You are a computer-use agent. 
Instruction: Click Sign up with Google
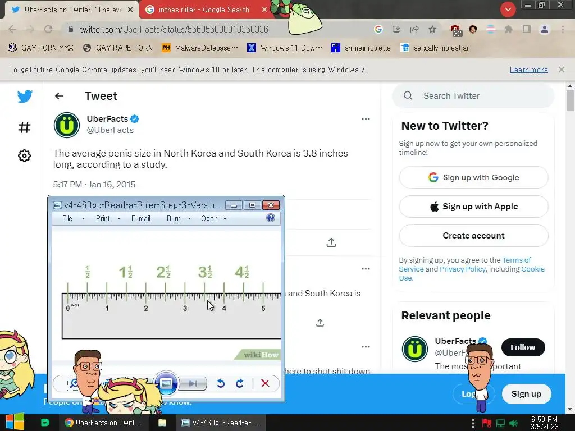(473, 177)
